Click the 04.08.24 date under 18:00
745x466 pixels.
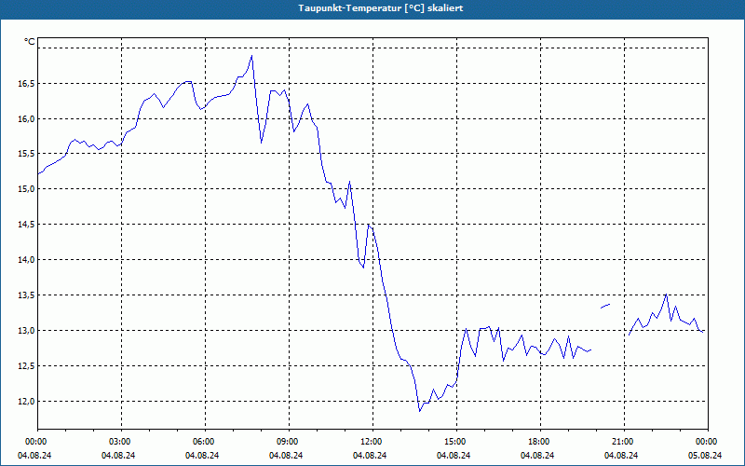(537, 456)
